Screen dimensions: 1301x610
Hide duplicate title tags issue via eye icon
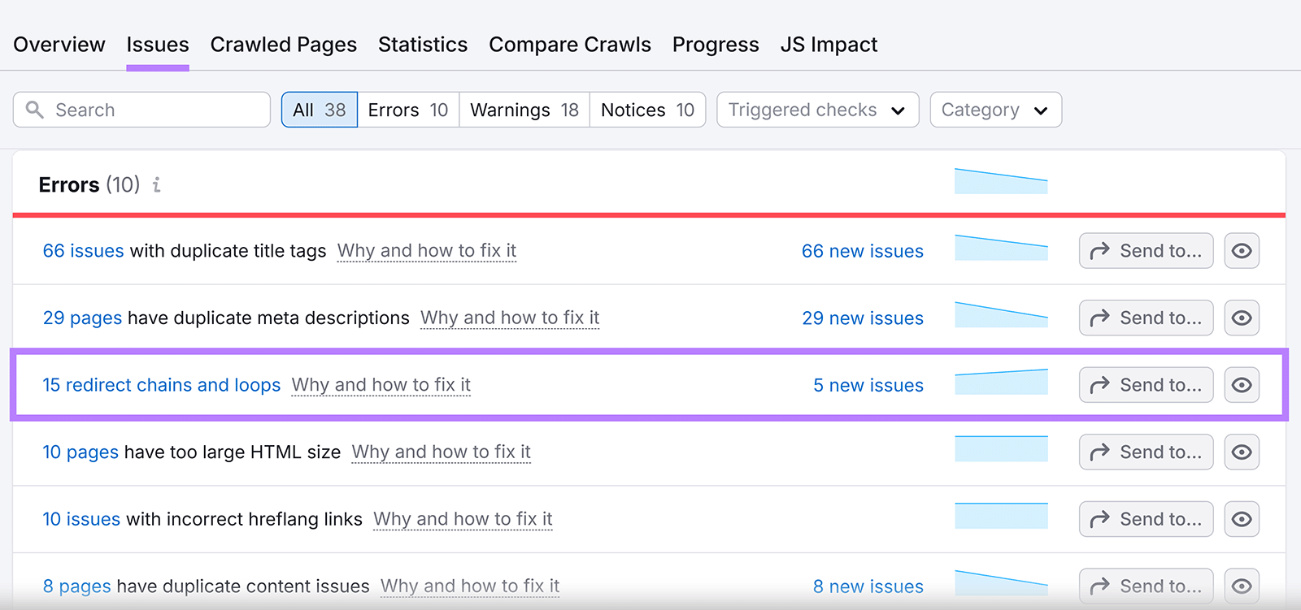[x=1242, y=251]
